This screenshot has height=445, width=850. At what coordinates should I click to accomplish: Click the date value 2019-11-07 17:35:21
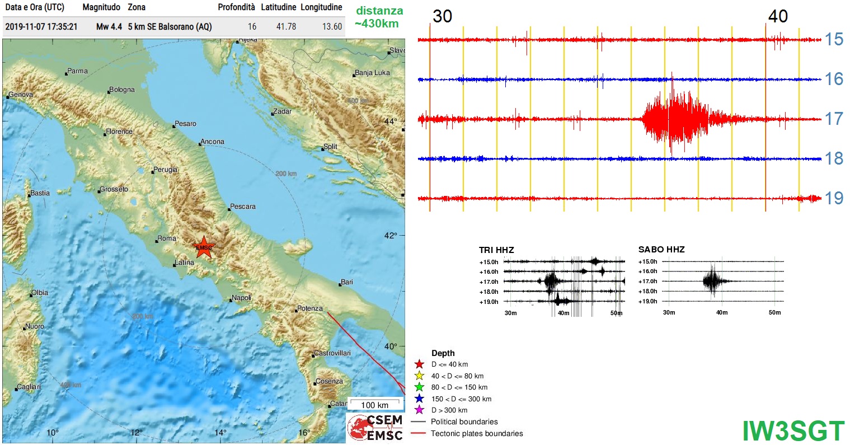pos(41,26)
